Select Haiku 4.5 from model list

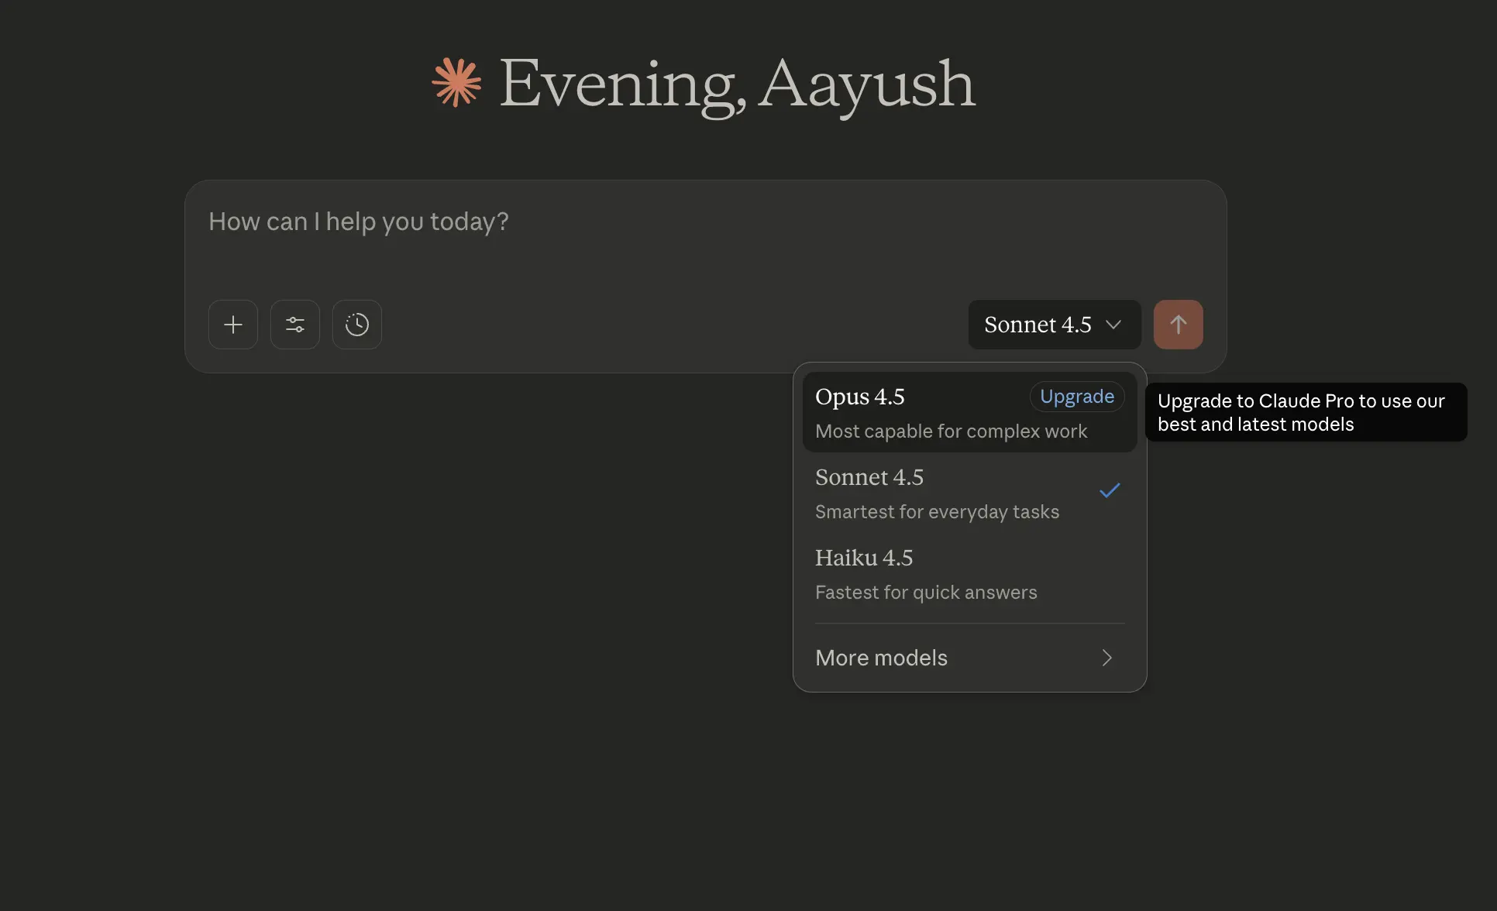864,559
